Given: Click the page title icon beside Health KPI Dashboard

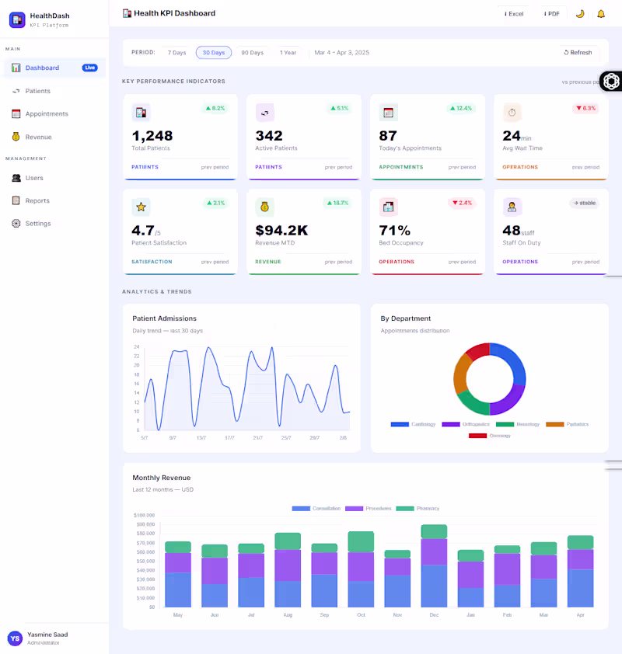Looking at the screenshot, I should (127, 13).
